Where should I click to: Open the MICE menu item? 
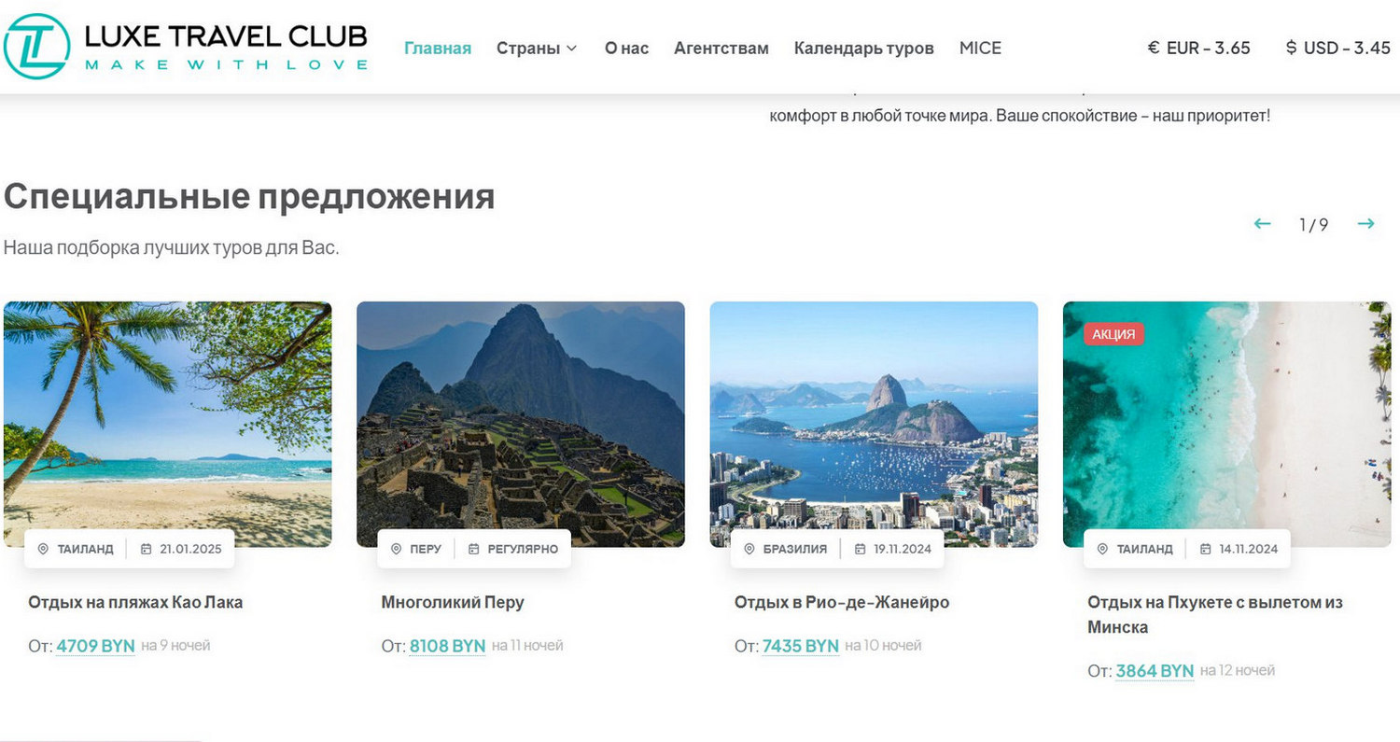(980, 48)
